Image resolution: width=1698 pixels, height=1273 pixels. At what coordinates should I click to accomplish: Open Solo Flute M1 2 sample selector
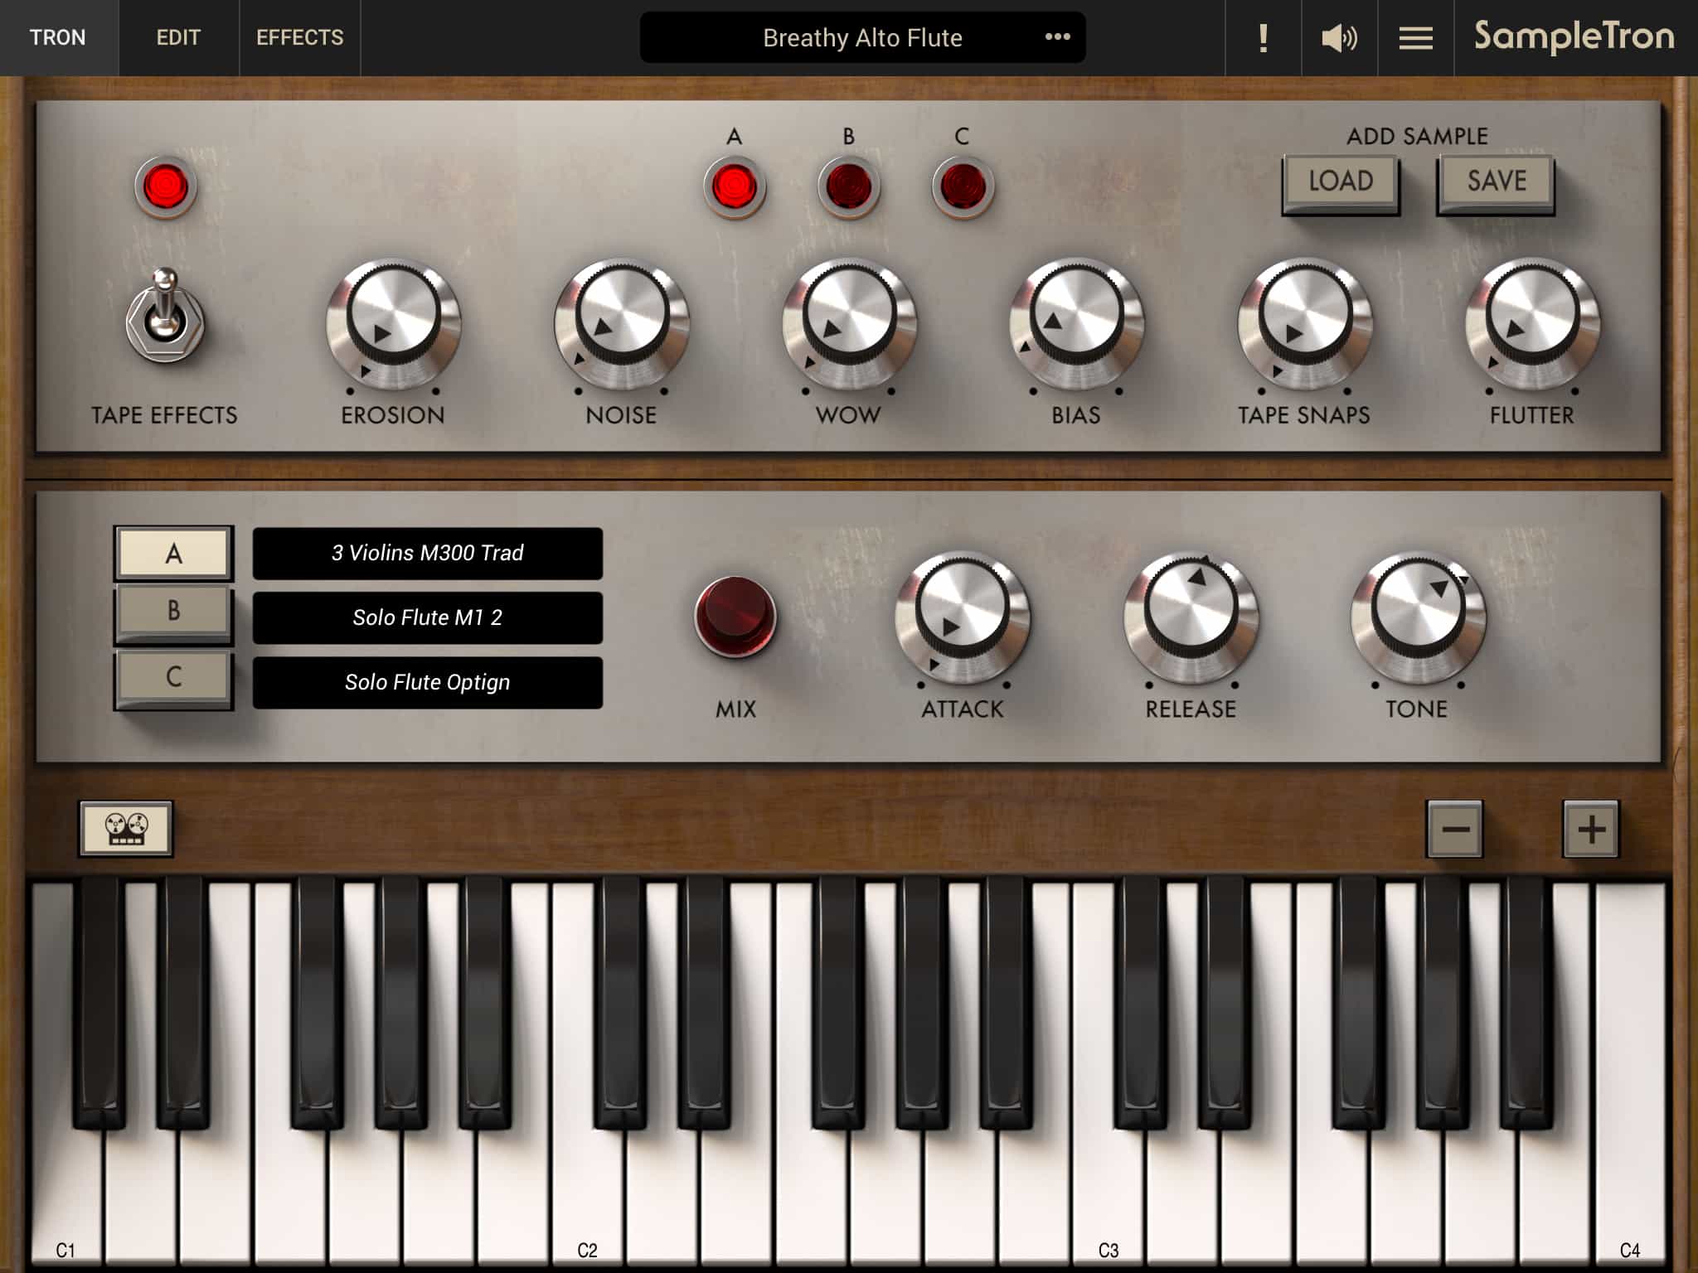[428, 617]
